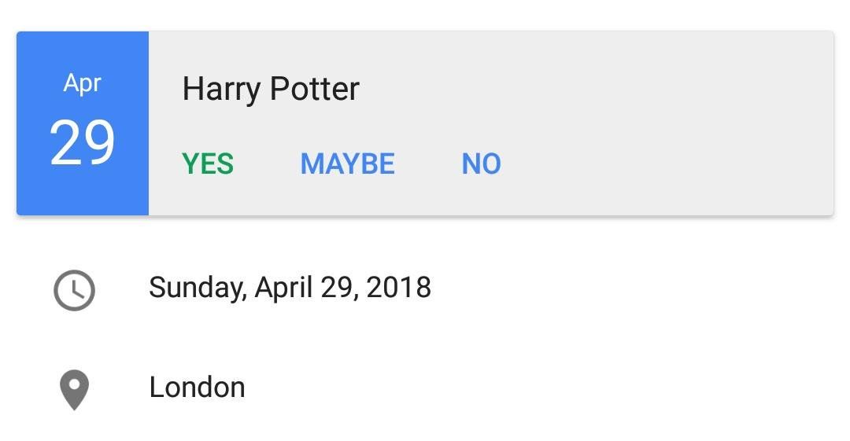
Task: Select the Sunday, April 29, 2018 date text
Action: pos(290,288)
